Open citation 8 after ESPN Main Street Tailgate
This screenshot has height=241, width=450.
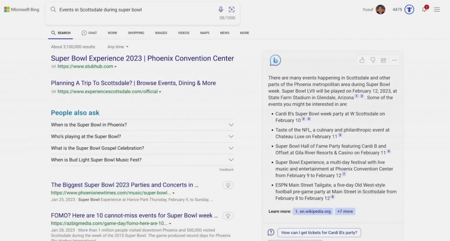(x=333, y=197)
